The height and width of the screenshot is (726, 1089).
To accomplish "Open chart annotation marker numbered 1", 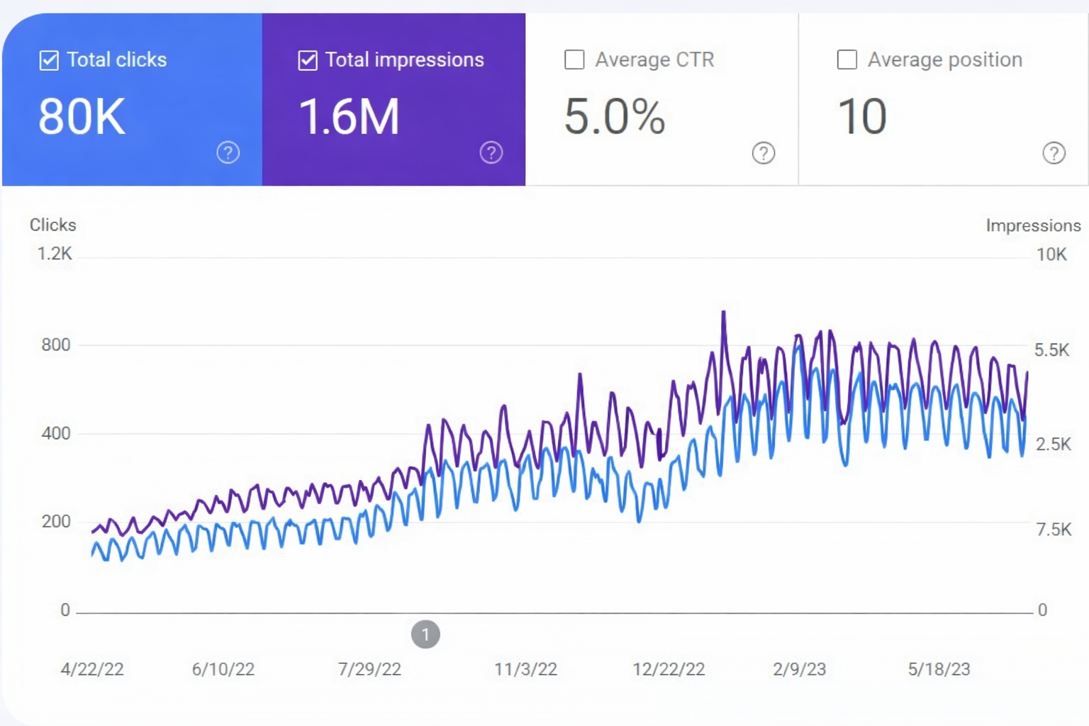I will (x=425, y=635).
